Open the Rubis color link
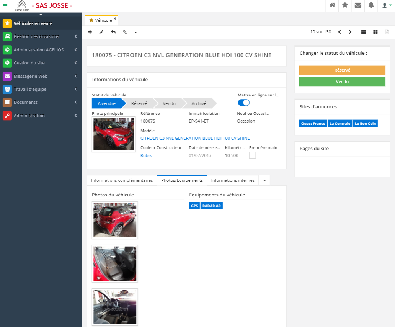 [x=146, y=156]
